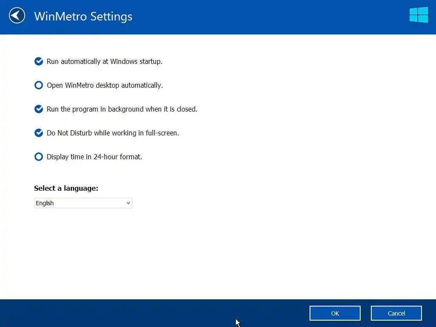Screen dimensions: 436x327
Task: Enable open WinMetro desktop automatically
Action: [39, 85]
